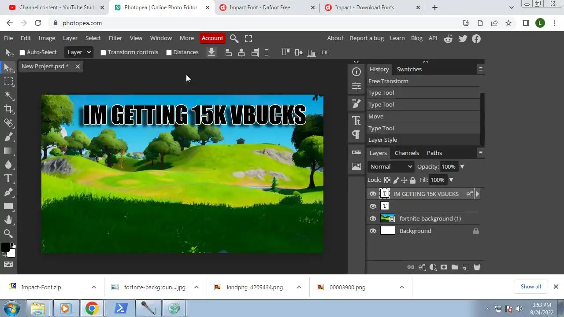Select the Pen tool

8,192
